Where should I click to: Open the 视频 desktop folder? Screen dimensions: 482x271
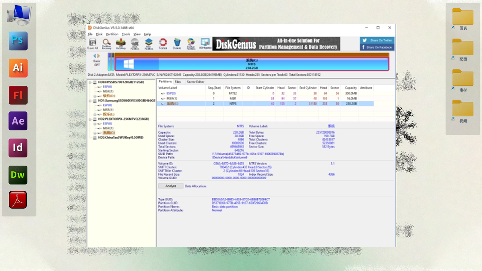coord(463,112)
